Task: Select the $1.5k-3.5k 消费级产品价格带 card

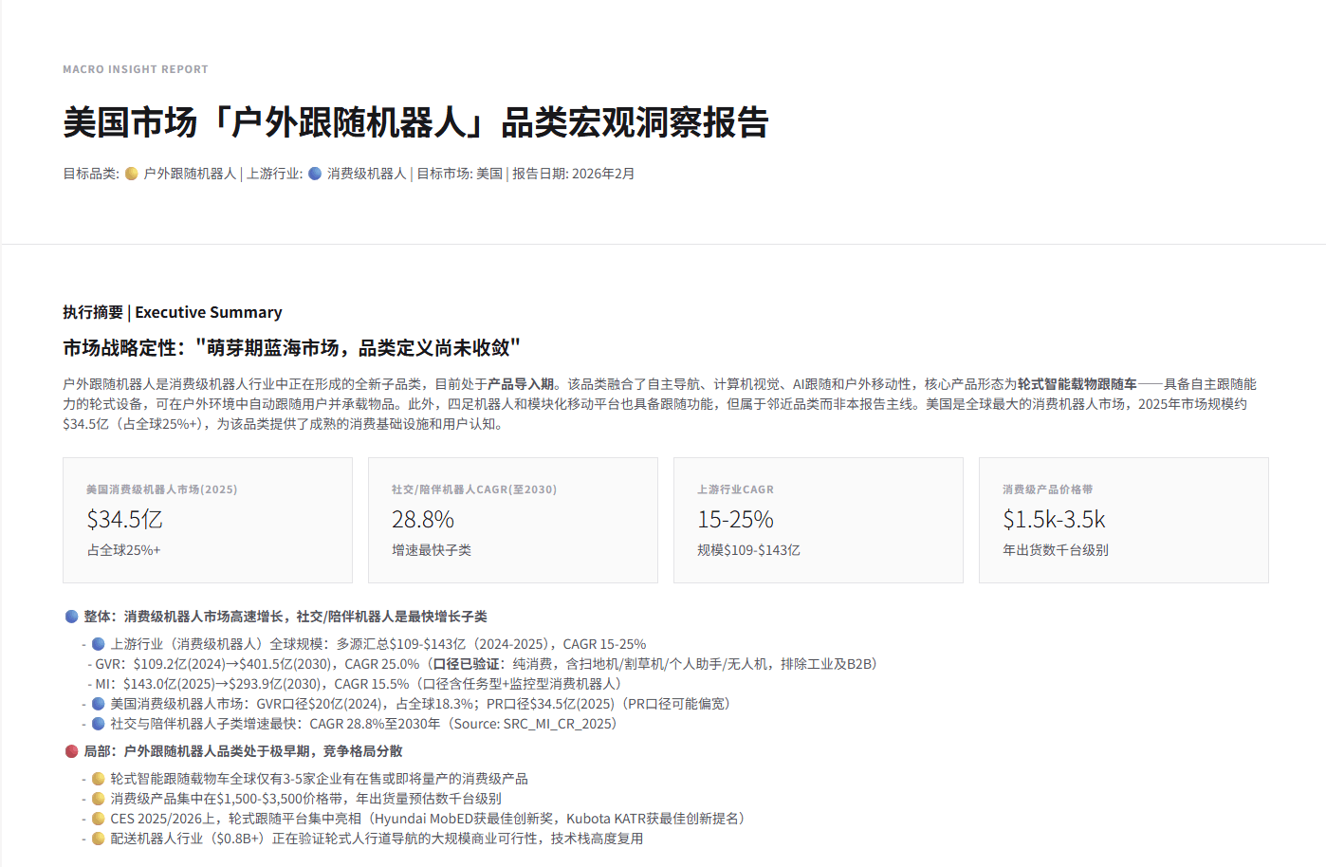Action: tap(1123, 520)
